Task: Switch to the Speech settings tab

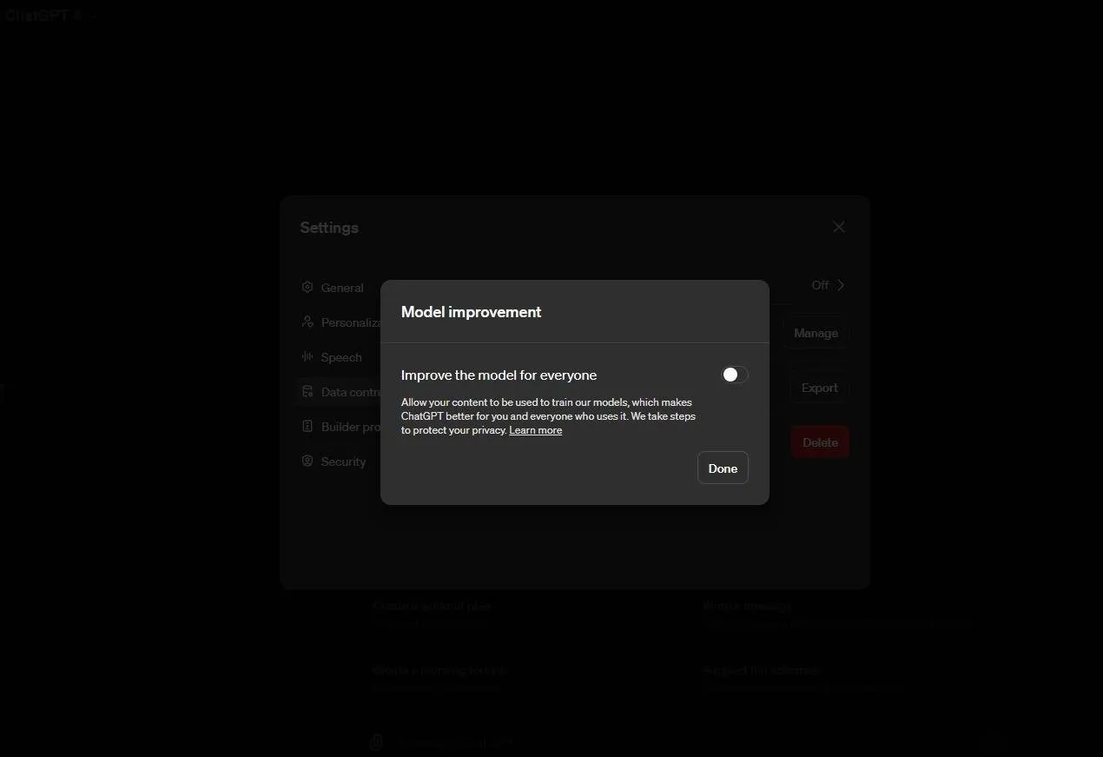Action: click(341, 357)
